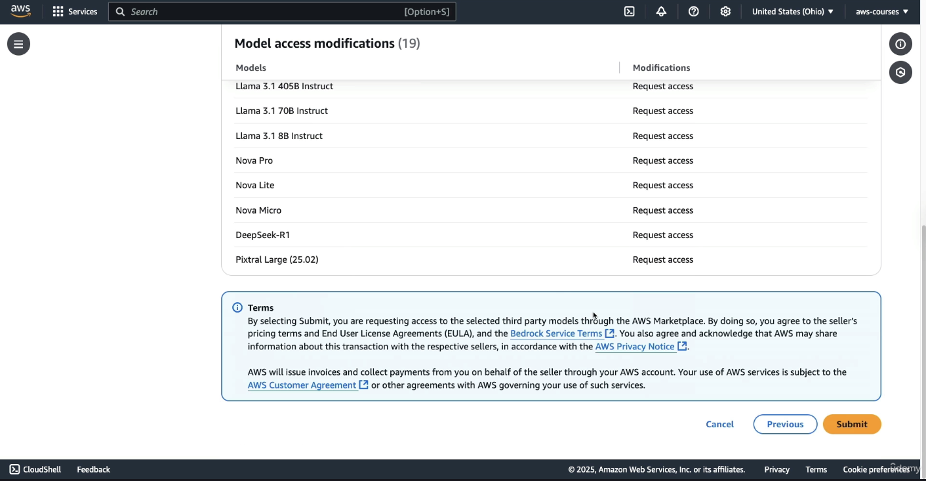Open the aws-courses account dropdown
Viewport: 926px width, 481px height.
click(881, 12)
